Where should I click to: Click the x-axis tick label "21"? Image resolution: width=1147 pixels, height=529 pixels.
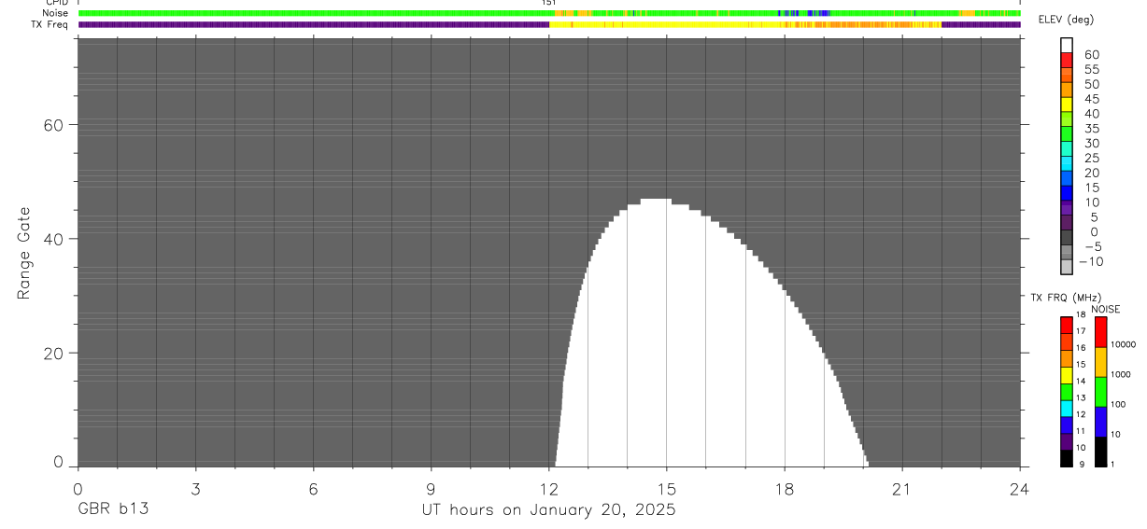pos(902,489)
